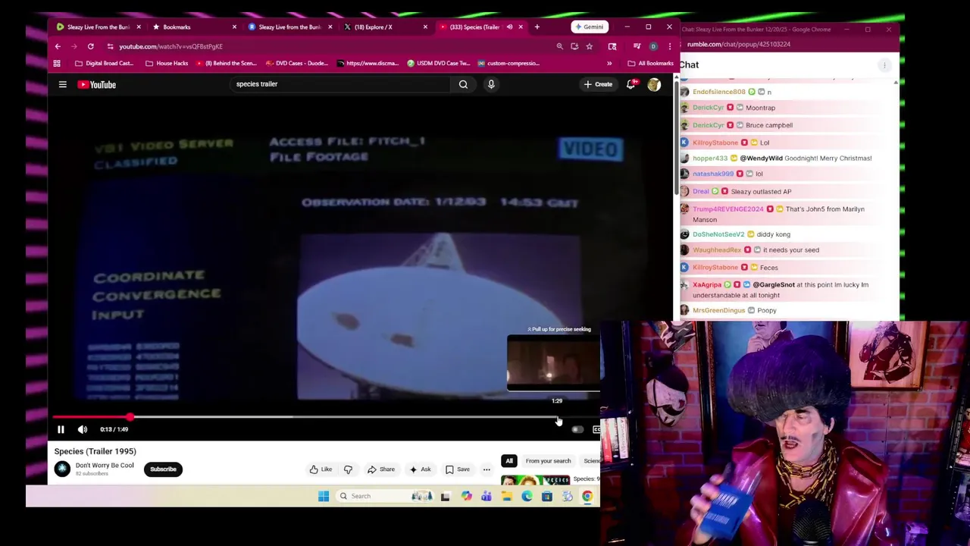Click MrsGreenDingus username in chat
Image resolution: width=970 pixels, height=546 pixels.
(x=719, y=310)
